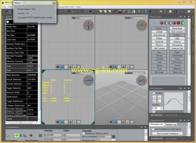
Task: Click the blue shading icon under Top viewport
Action: (62, 67)
